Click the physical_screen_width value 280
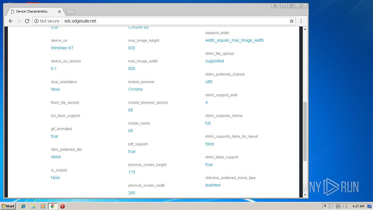The height and width of the screenshot is (210, 373). click(132, 193)
